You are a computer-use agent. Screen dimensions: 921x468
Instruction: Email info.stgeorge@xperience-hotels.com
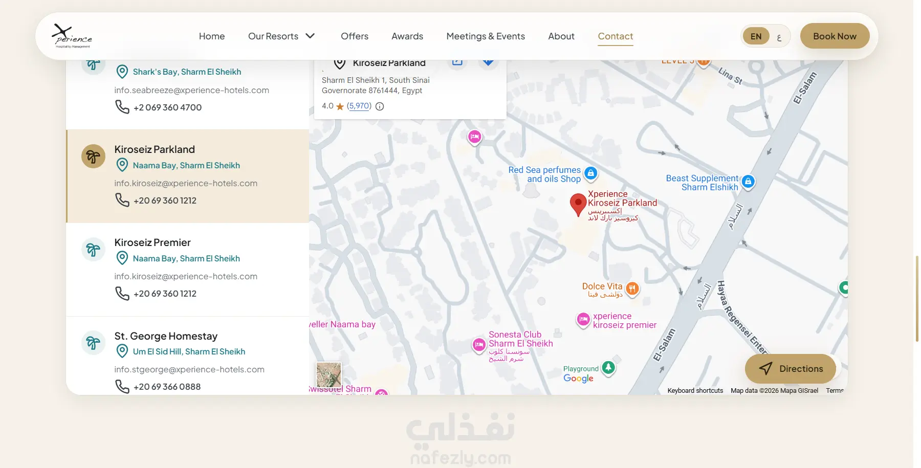pyautogui.click(x=189, y=369)
